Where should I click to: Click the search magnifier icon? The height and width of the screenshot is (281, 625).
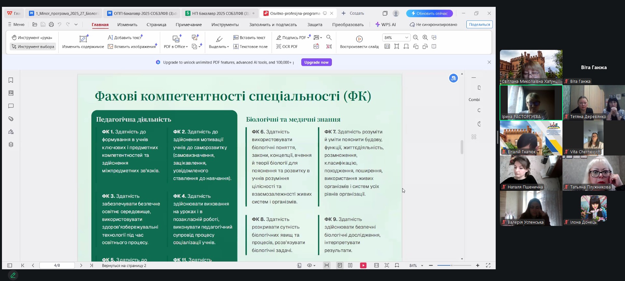[x=329, y=37]
